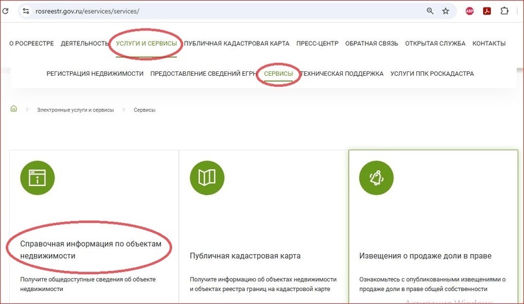
Task: Go to УСЛУГИ ППК РОСКАДАСТРА submenu
Action: click(432, 74)
